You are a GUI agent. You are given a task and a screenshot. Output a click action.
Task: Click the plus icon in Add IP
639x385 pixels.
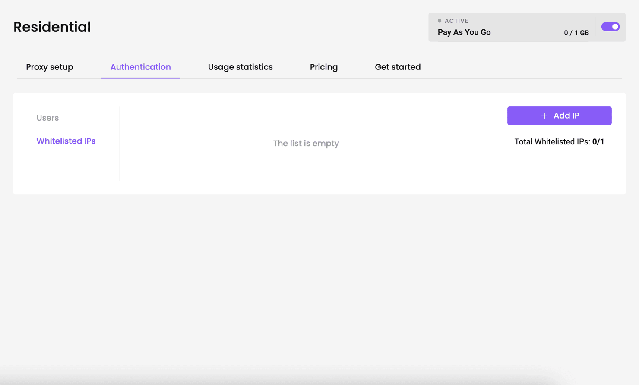tap(544, 116)
